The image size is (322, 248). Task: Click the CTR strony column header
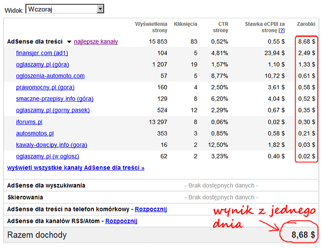tap(221, 27)
